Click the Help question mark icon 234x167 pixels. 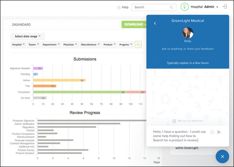119,7
